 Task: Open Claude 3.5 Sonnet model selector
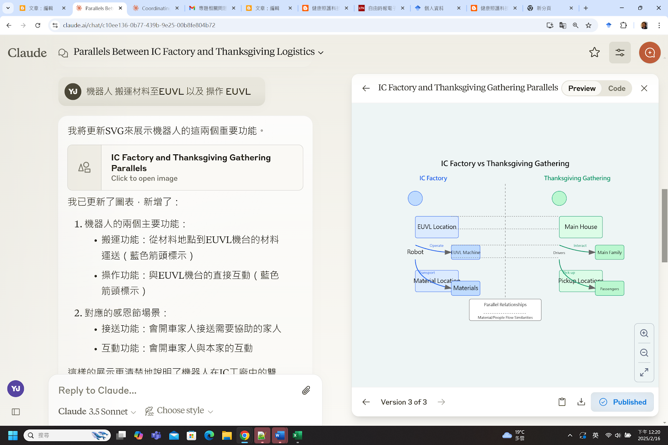97,411
